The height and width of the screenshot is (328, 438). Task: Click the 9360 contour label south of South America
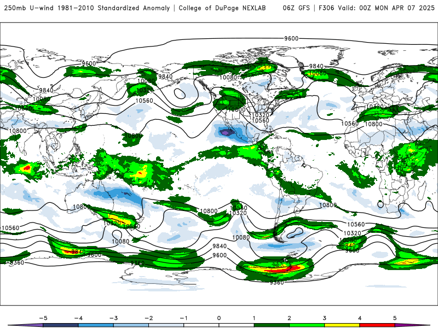point(277,283)
